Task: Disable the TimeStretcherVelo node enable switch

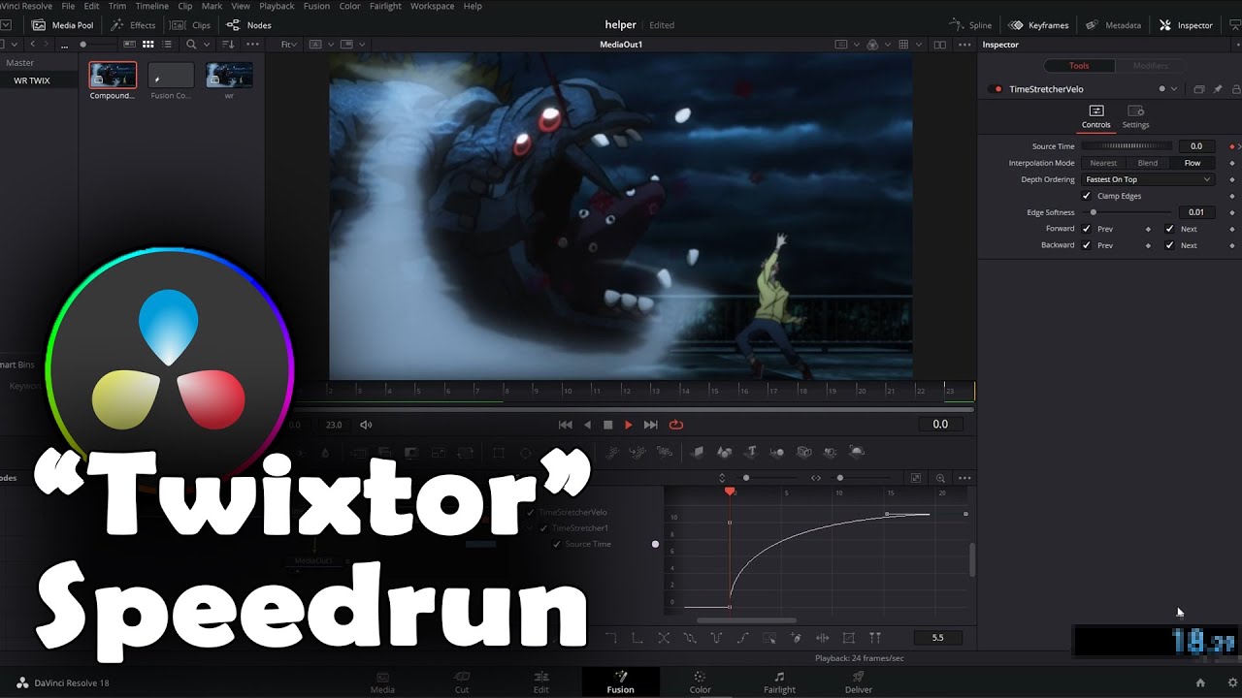Action: tap(996, 89)
